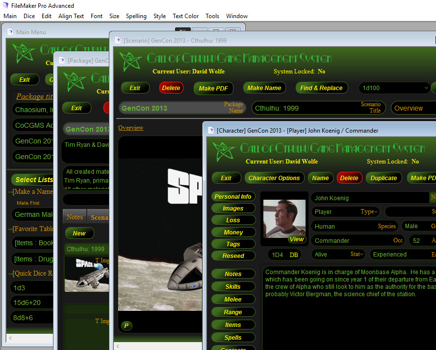Click the Overview link in Scenario window
Image resolution: width=436 pixels, height=350 pixels.
click(130, 128)
